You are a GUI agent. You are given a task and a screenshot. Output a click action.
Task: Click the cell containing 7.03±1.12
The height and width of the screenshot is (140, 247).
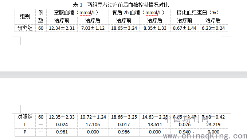93,28
